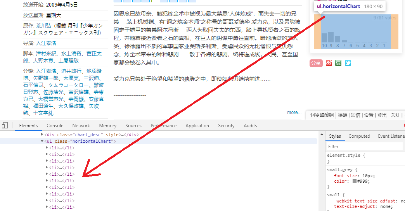Switch to the Audits tab
This screenshot has width=405, height=211.
250,126
